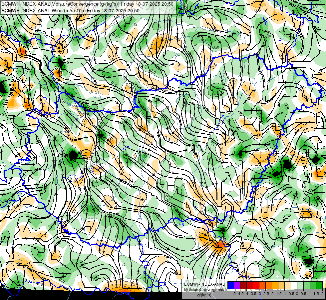The height and width of the screenshot is (300, 326).
Task: Click ECMWF-INDEX-ANAL label in the legend box
Action: click(204, 284)
